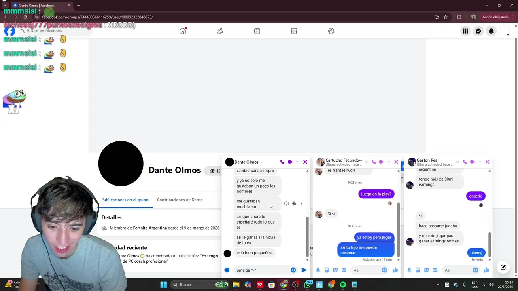Open account dropdown near profile picture
The height and width of the screenshot is (291, 518).
(507, 35)
